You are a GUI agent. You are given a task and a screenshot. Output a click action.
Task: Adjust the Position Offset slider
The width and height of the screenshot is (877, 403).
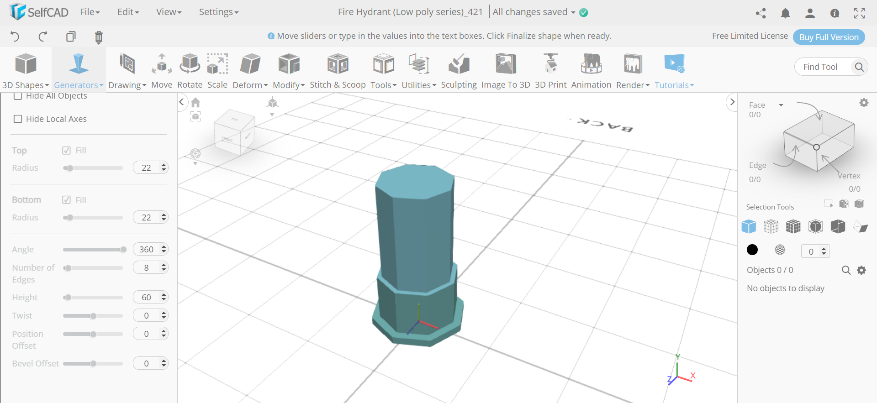pos(93,334)
